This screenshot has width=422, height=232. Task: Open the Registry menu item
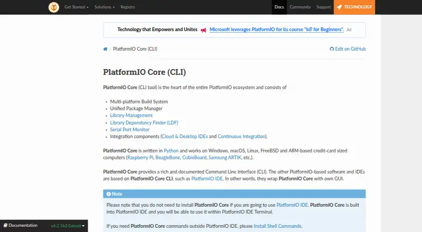point(128,7)
